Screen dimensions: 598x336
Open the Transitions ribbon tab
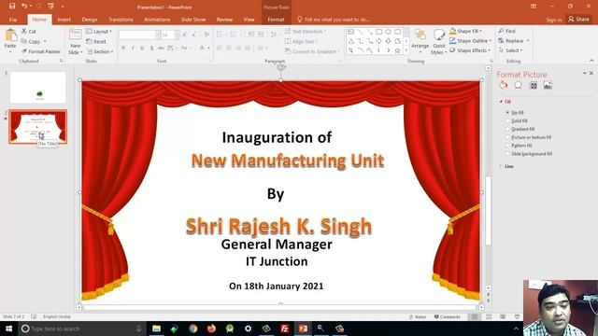coord(121,20)
